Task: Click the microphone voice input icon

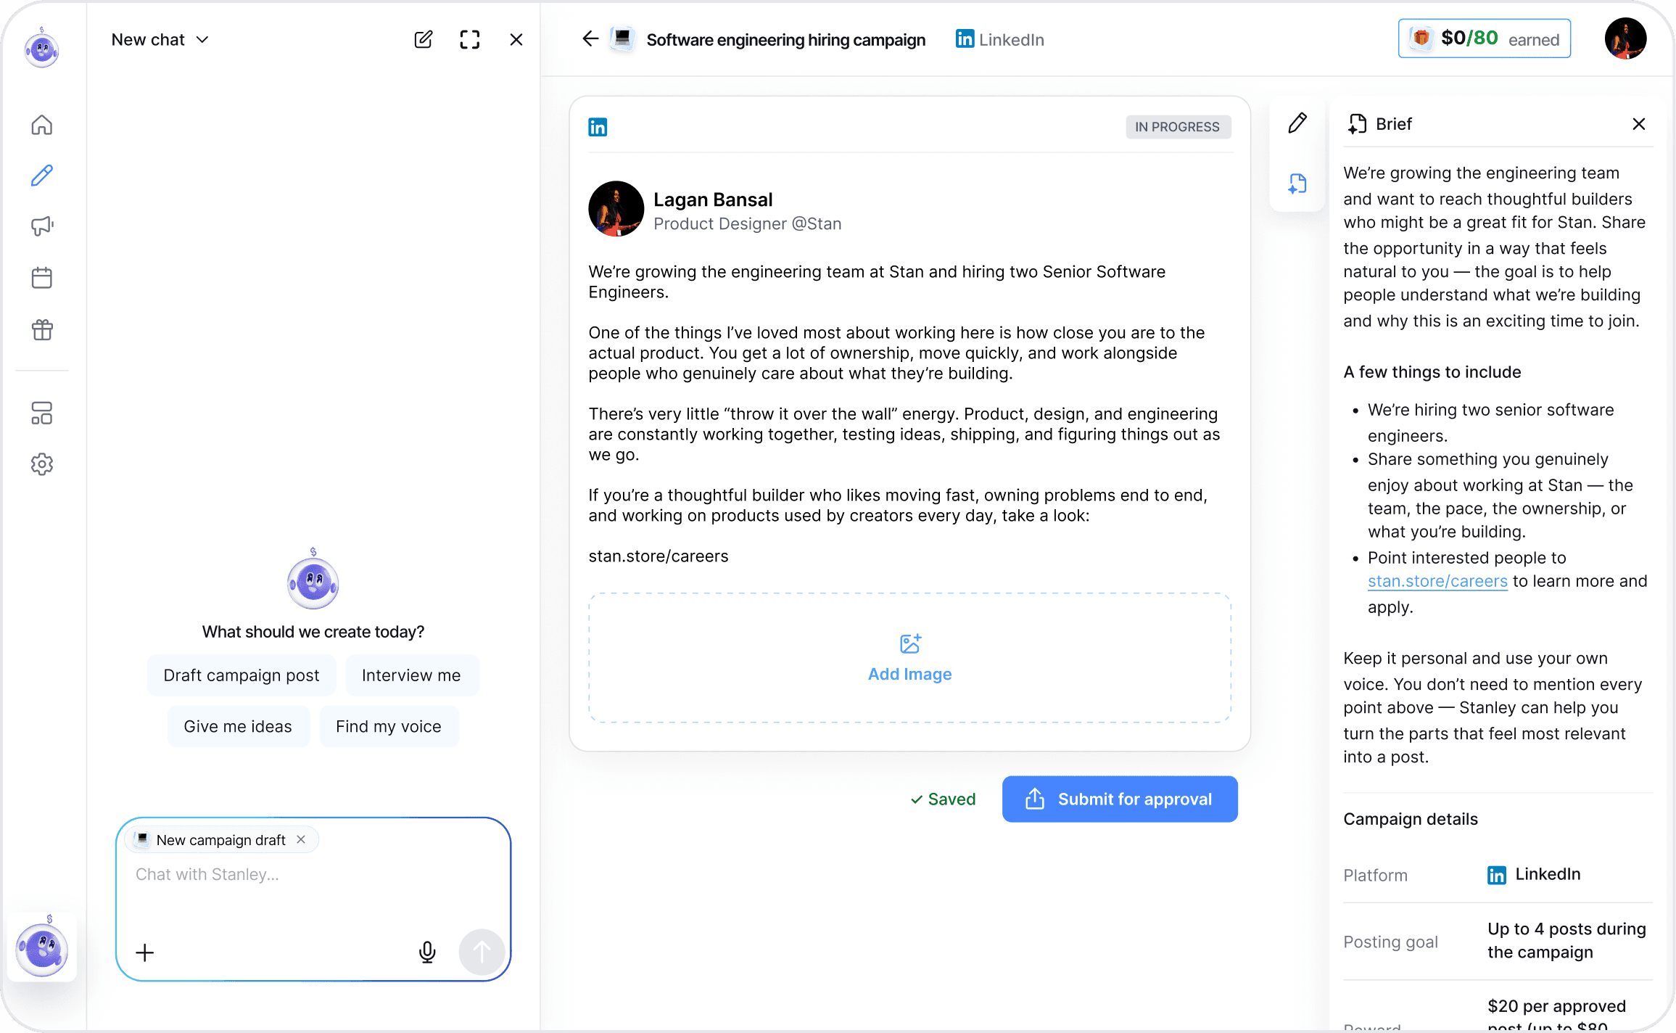Action: point(427,952)
